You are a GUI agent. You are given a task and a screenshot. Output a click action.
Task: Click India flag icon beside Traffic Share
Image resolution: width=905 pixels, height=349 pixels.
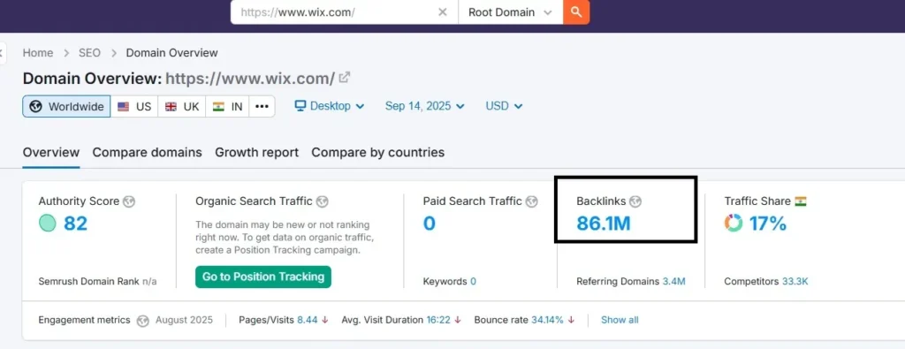[801, 201]
